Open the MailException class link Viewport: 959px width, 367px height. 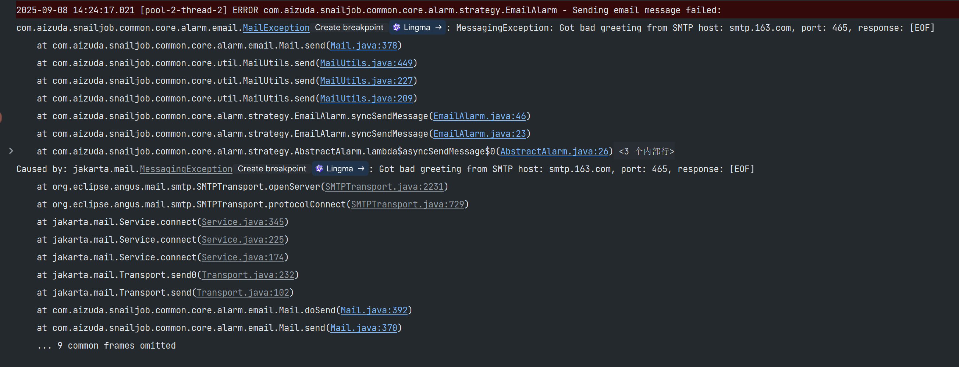276,28
